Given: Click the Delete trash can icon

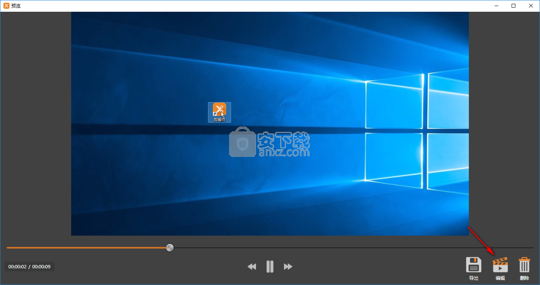Looking at the screenshot, I should tap(524, 265).
